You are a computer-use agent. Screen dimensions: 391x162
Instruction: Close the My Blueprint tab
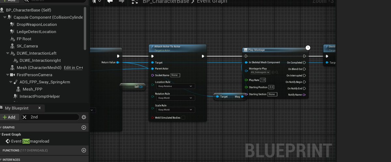[x=40, y=108]
